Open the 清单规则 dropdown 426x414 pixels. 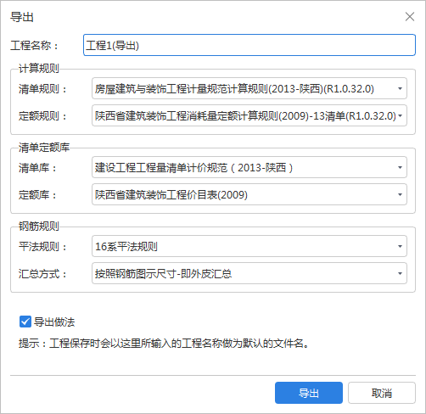[249, 88]
